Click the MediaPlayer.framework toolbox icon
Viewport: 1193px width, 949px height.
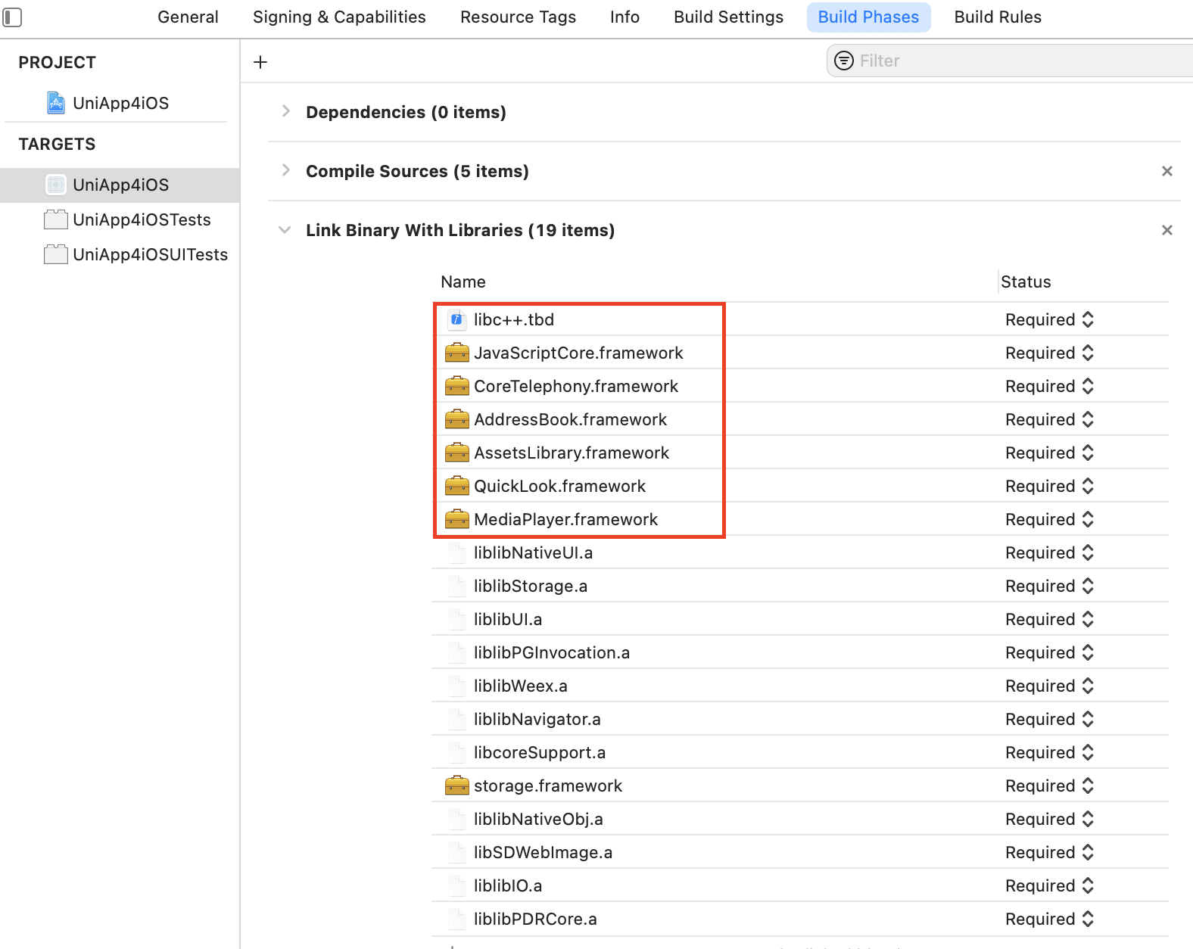point(457,519)
